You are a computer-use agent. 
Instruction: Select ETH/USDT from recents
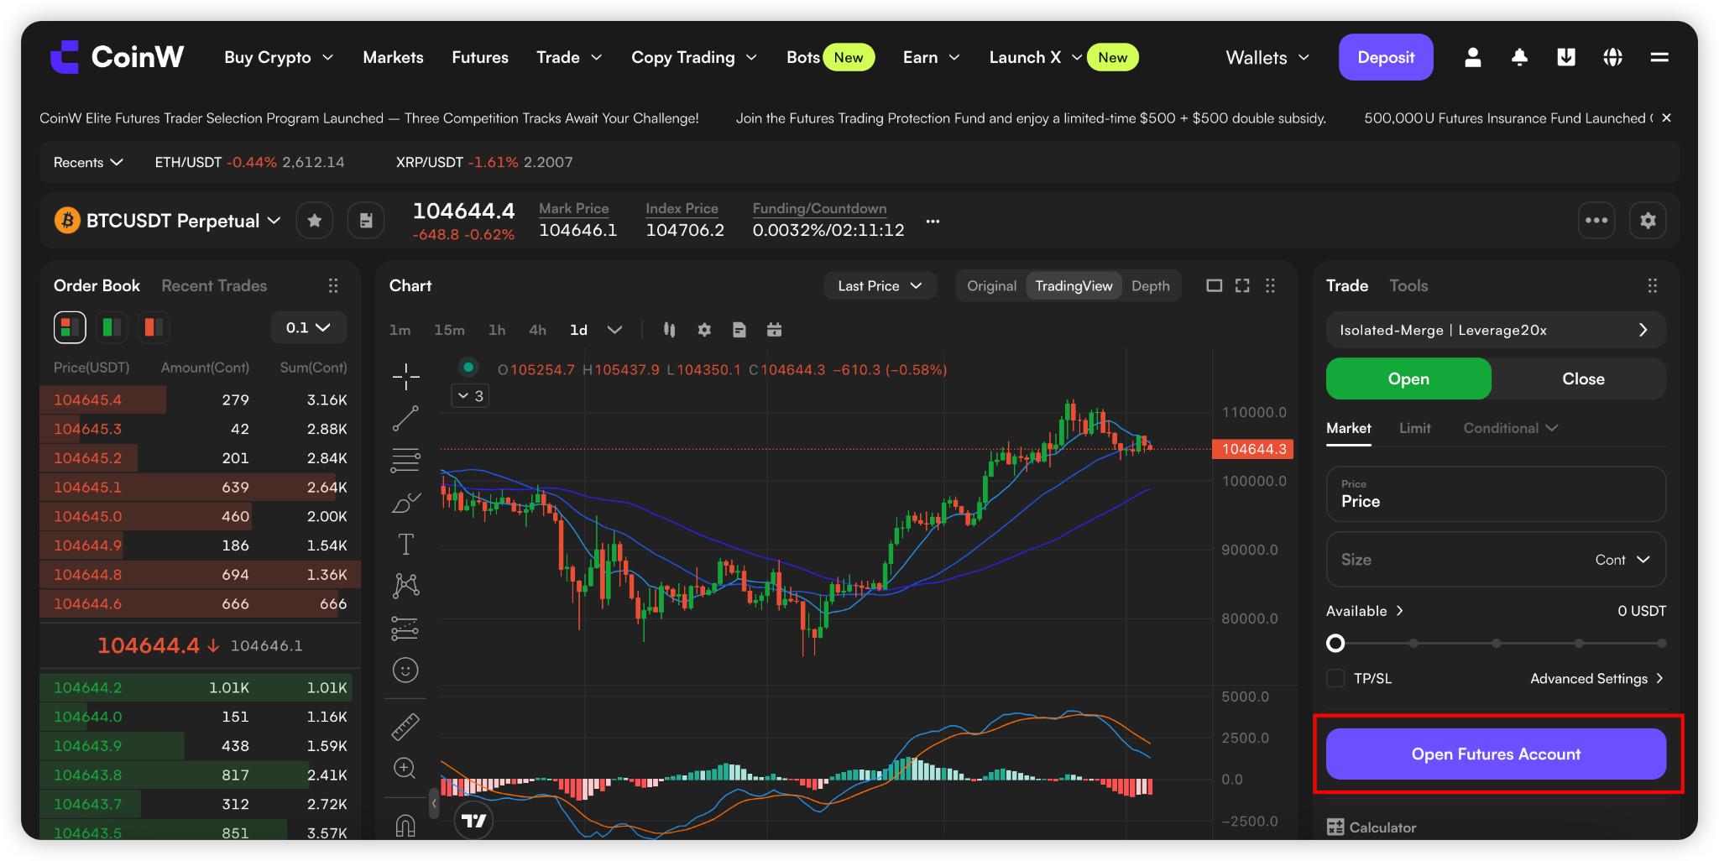(x=249, y=162)
